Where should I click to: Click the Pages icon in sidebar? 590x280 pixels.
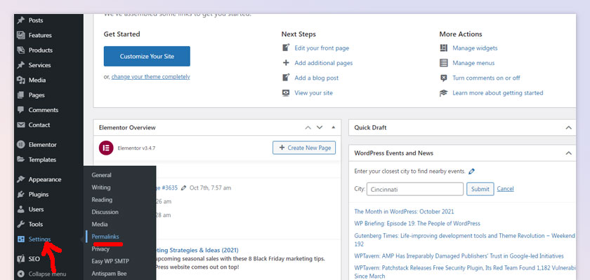point(21,95)
